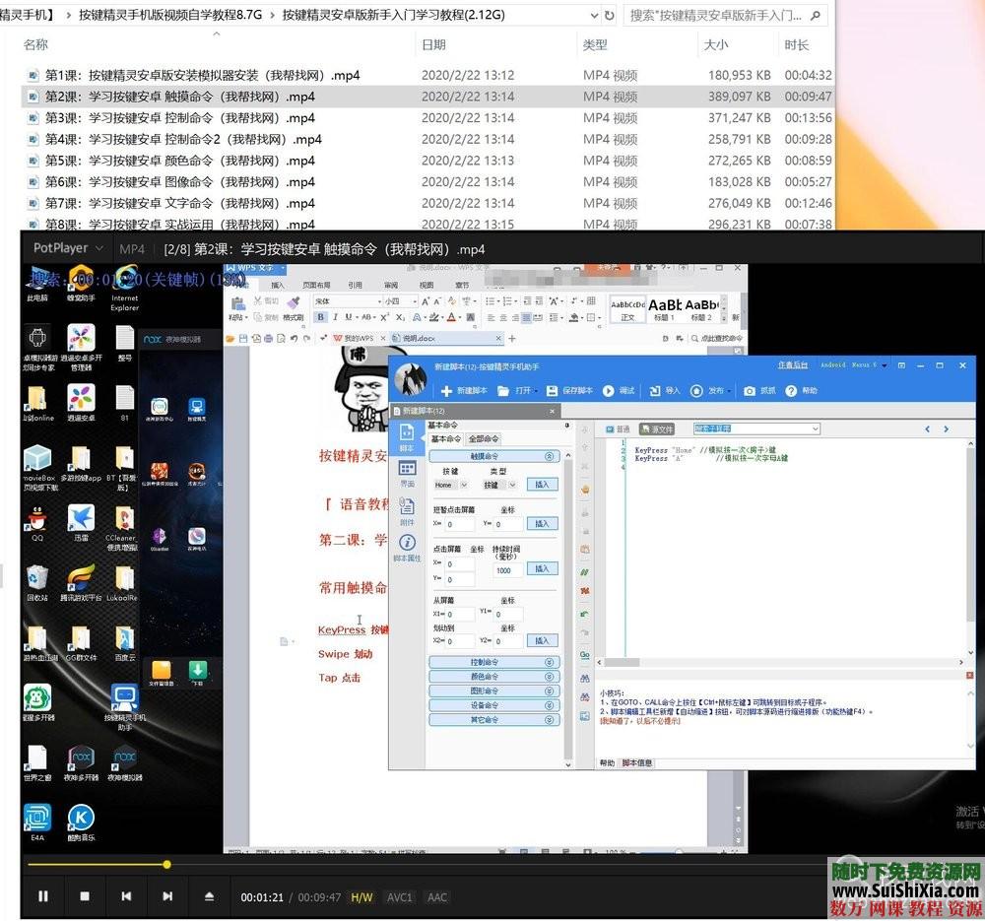
Task: Click the 抓抓 camera capture tool
Action: pos(750,391)
